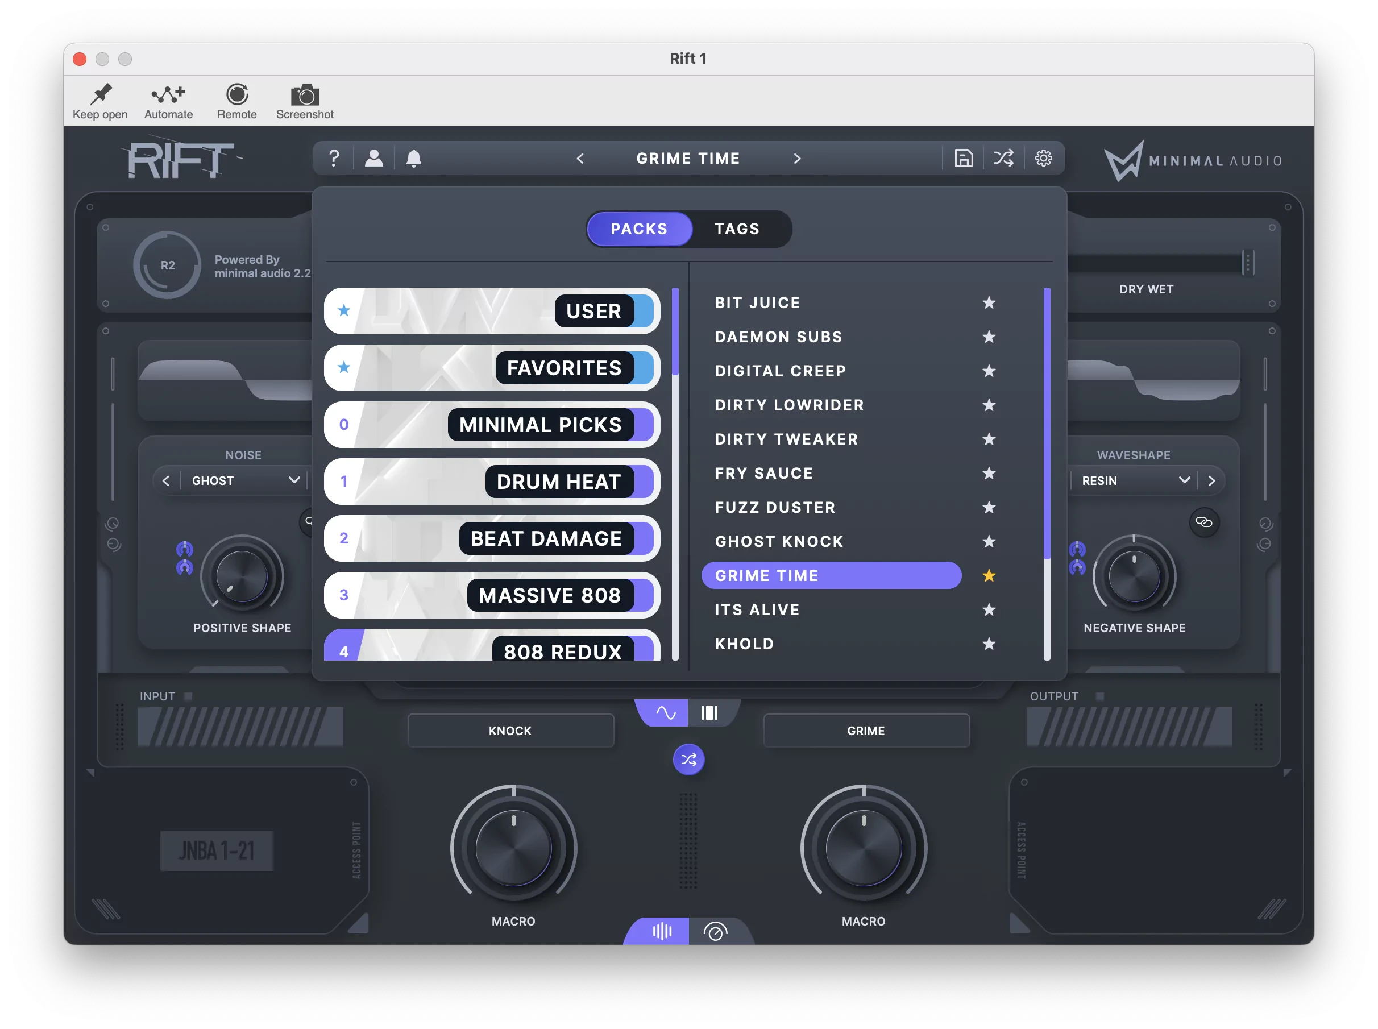Favorite the Fry Sauce preset

(x=988, y=474)
